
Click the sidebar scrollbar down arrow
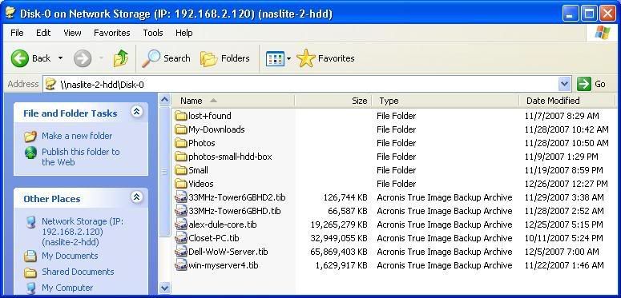[165, 288]
